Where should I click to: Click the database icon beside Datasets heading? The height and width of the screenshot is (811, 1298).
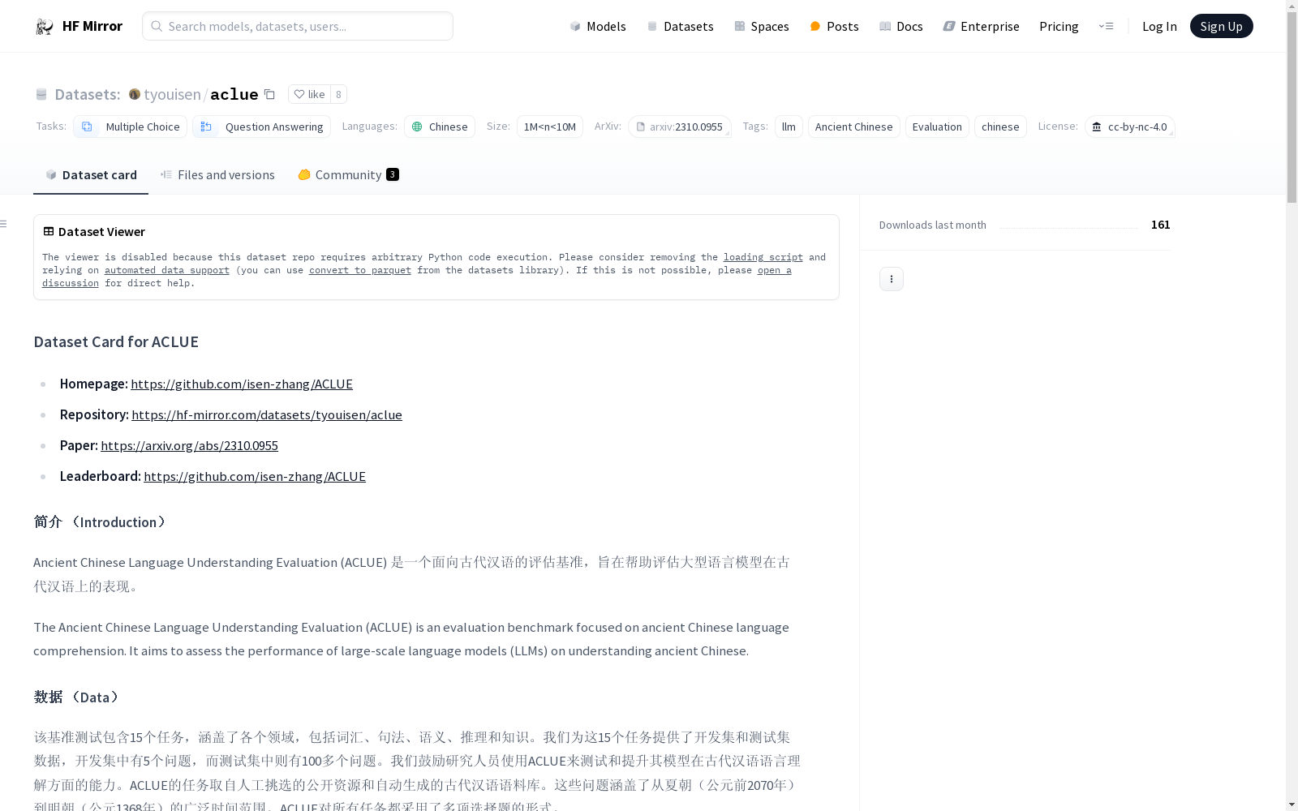tap(41, 94)
